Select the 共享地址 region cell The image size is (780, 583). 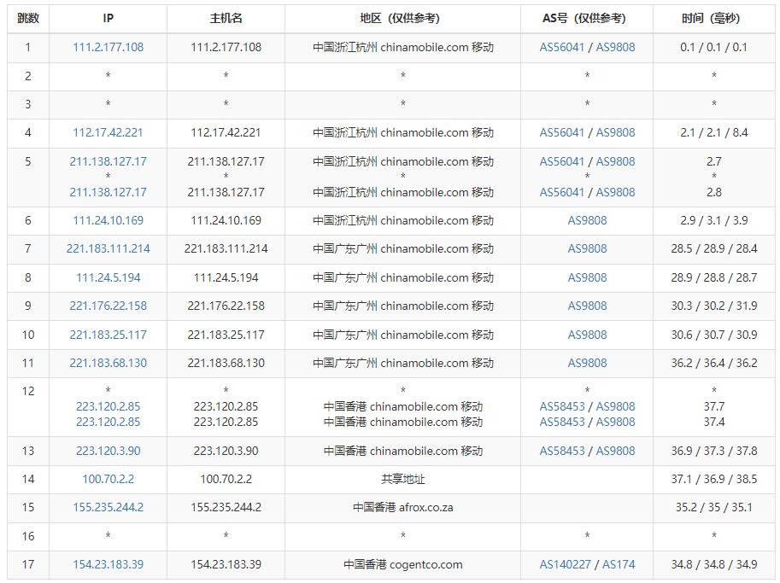tap(402, 479)
